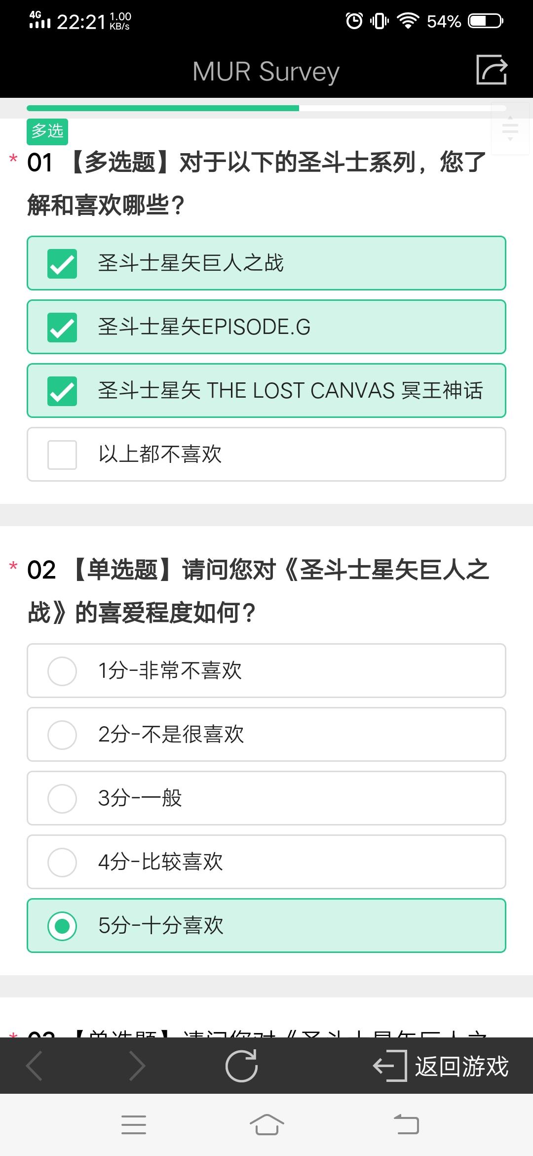This screenshot has height=1156, width=533.
Task: Open the floating question navigator icon
Action: (510, 129)
